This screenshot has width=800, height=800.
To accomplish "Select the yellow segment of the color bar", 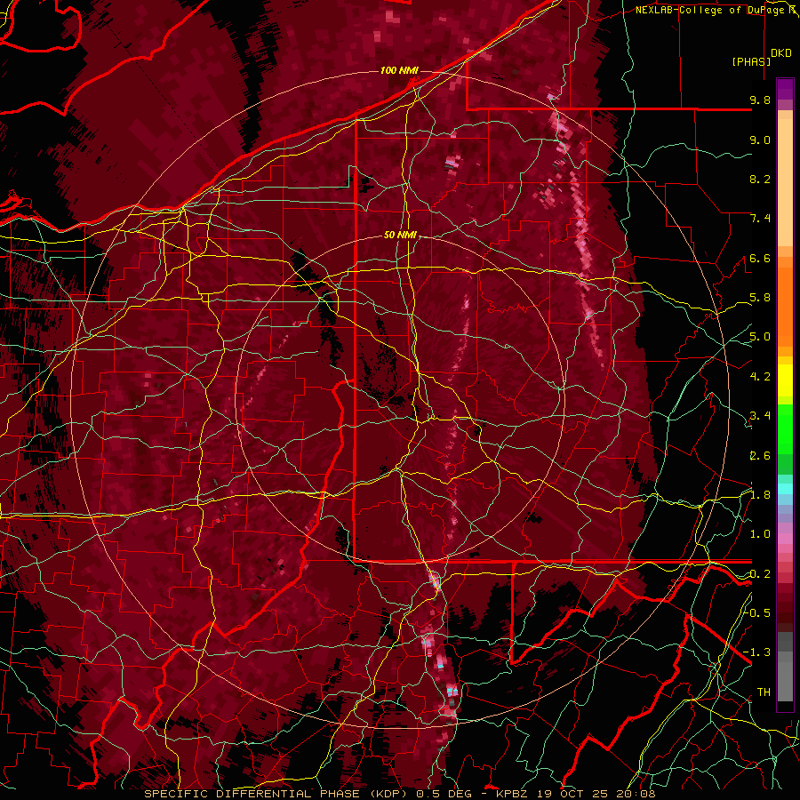I will point(785,380).
